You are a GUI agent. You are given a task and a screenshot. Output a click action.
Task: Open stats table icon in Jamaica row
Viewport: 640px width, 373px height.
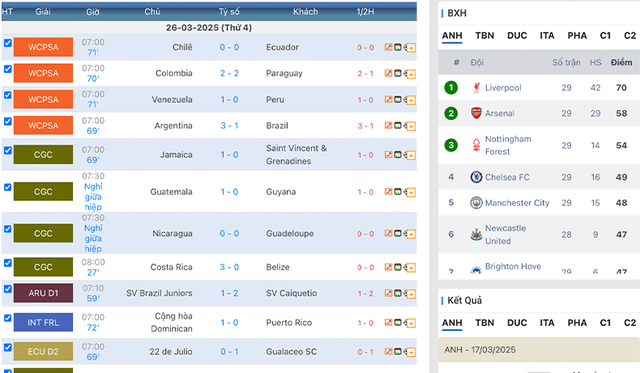click(x=398, y=154)
